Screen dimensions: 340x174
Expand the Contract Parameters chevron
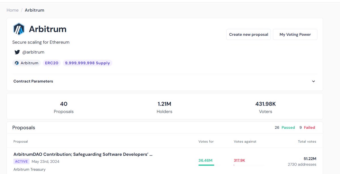(x=313, y=81)
